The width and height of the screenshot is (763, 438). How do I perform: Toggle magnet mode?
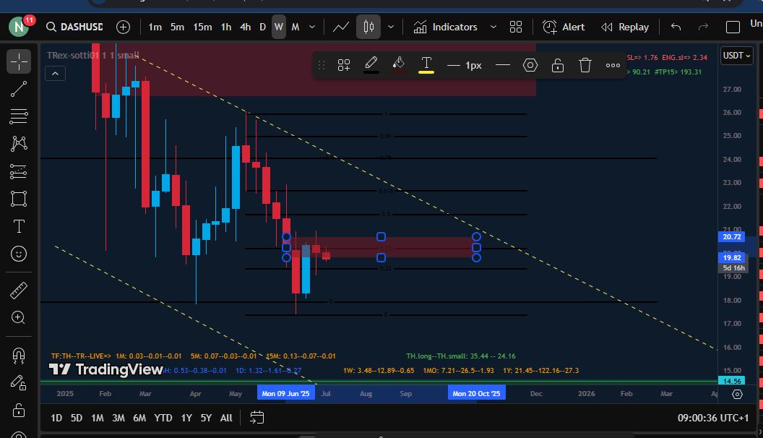(19, 356)
